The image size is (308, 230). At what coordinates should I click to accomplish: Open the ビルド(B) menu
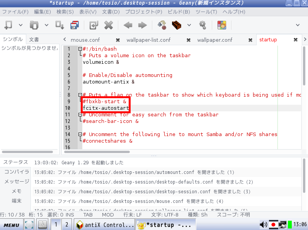pos(179,12)
